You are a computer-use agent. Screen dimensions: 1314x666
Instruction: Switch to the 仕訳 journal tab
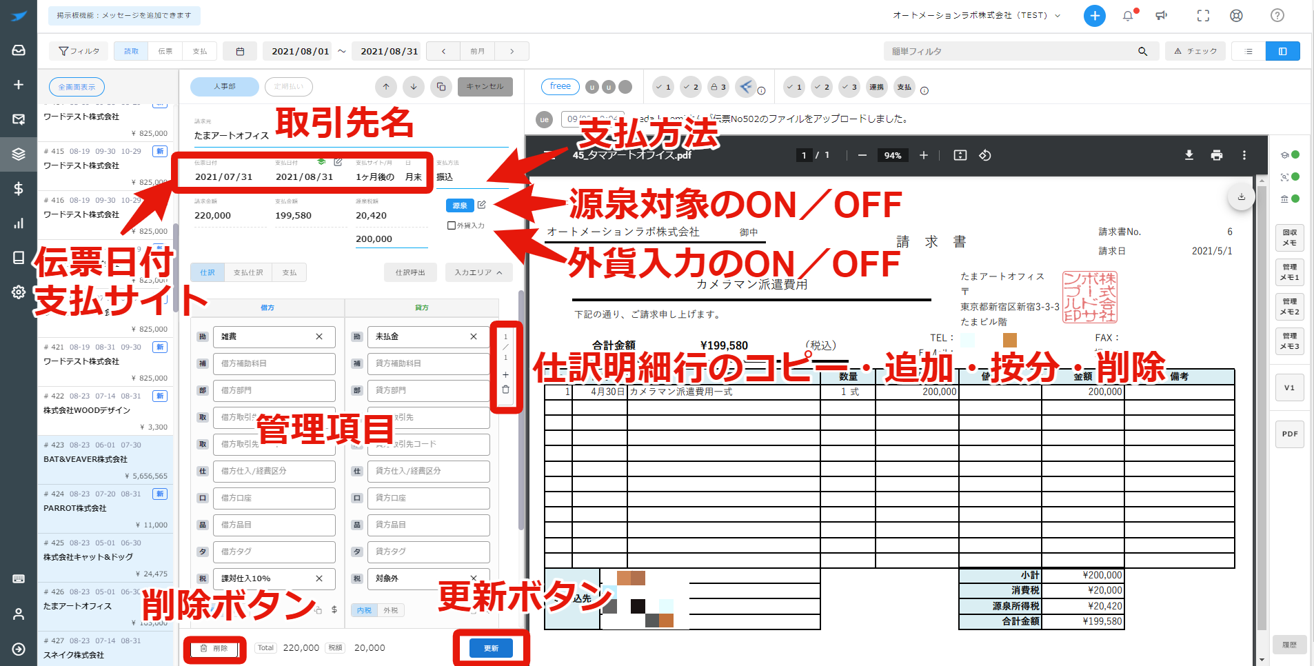pos(208,273)
